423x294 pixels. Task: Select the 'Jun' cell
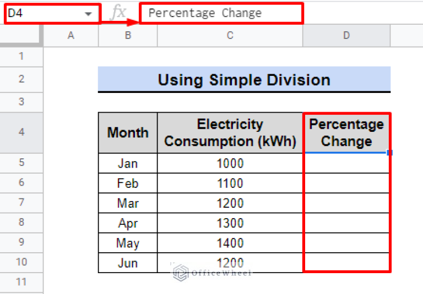(128, 263)
